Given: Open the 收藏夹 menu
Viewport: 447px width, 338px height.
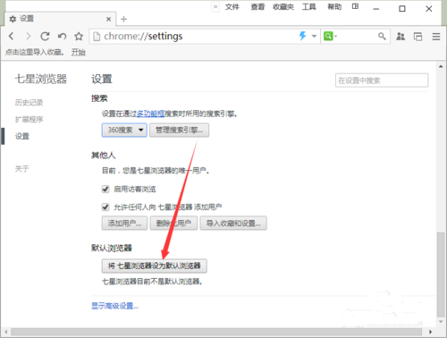Looking at the screenshot, I should [x=283, y=6].
